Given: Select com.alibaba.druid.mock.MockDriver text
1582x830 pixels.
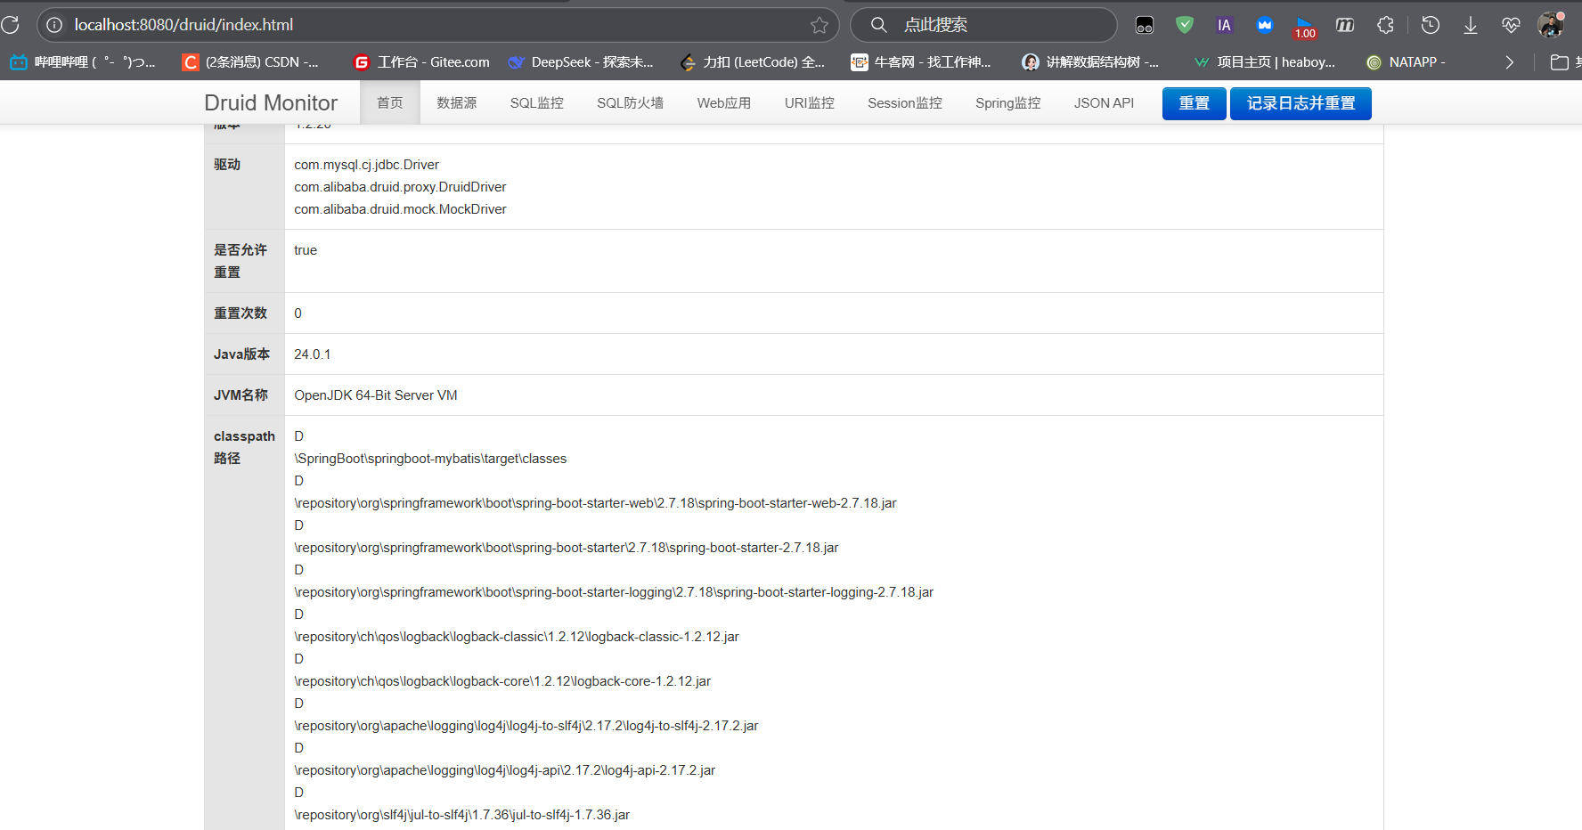Looking at the screenshot, I should pos(400,209).
